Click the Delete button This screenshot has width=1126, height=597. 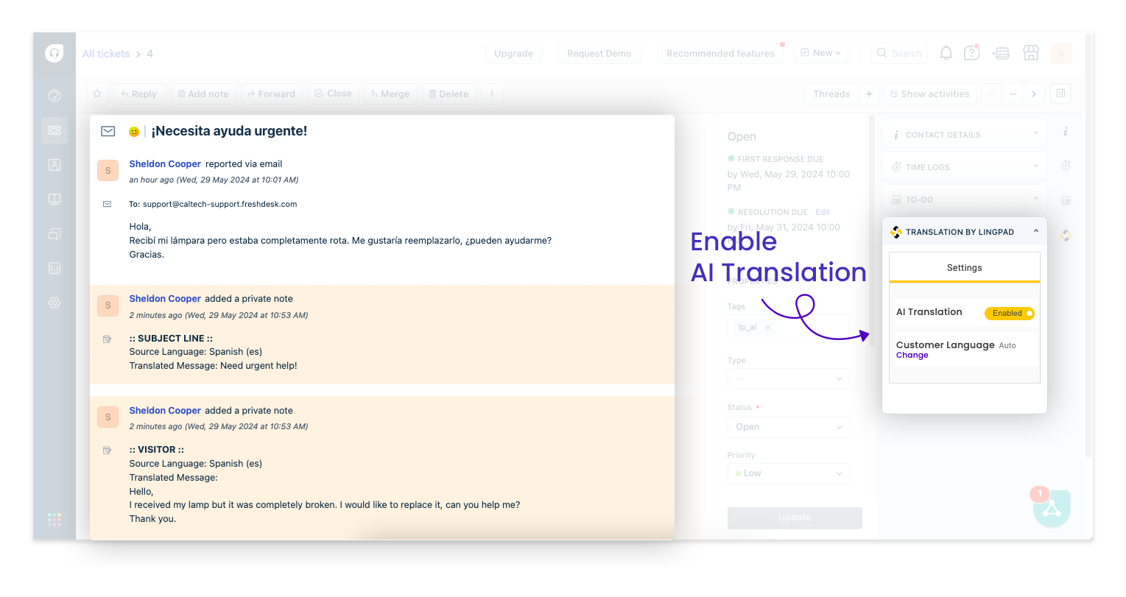click(x=448, y=94)
